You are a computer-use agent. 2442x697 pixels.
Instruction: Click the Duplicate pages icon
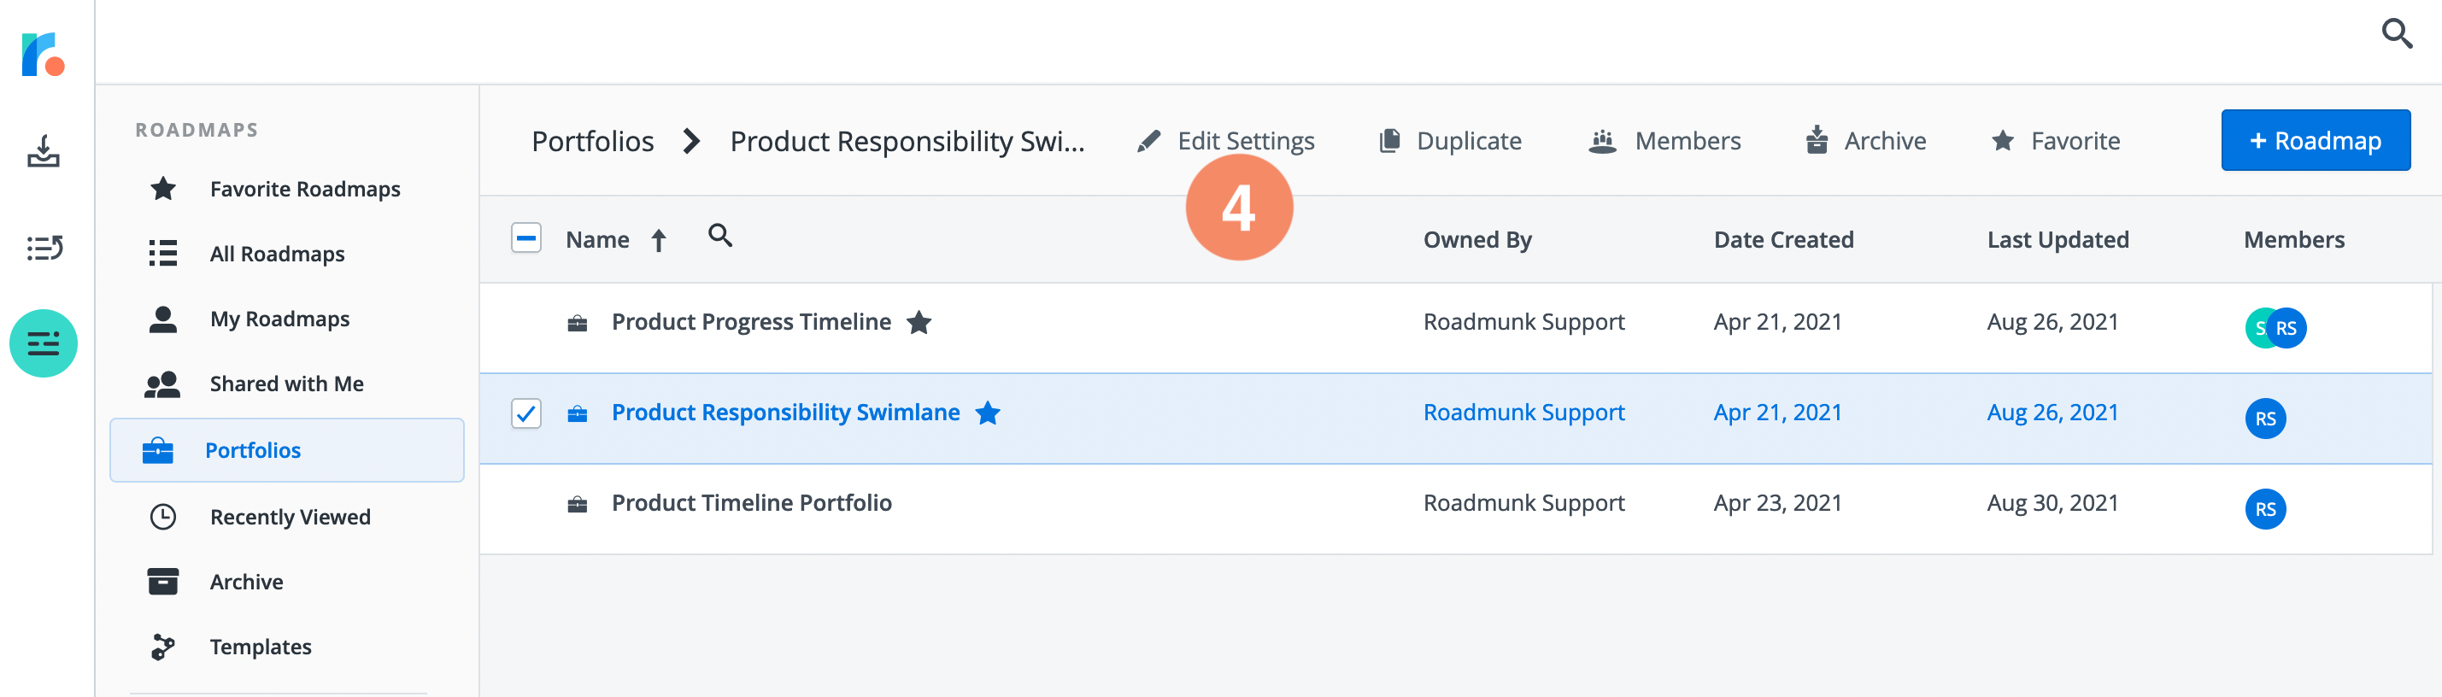click(x=1388, y=141)
